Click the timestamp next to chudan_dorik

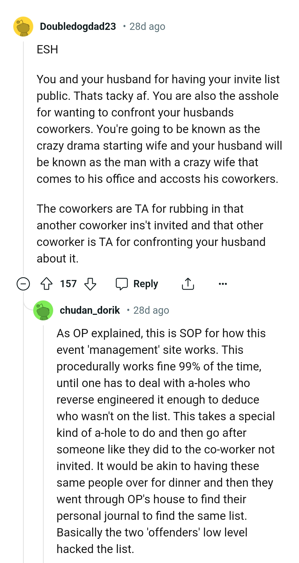(x=151, y=310)
